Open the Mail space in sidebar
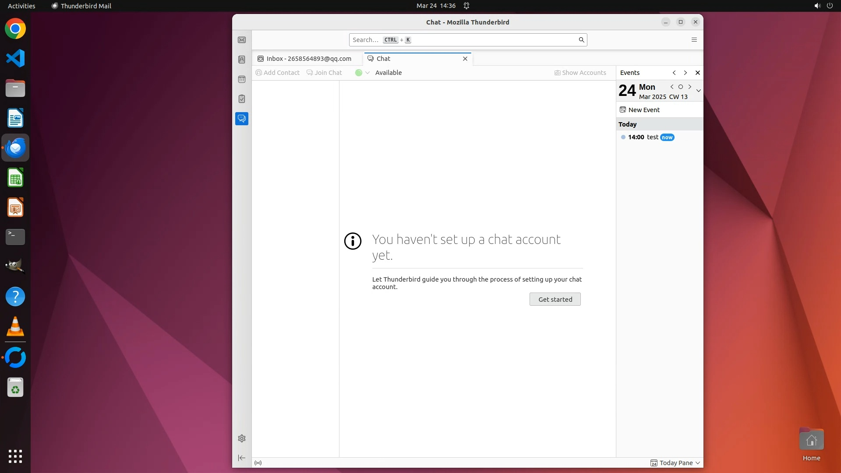Screen dimensions: 841x473 (242, 40)
